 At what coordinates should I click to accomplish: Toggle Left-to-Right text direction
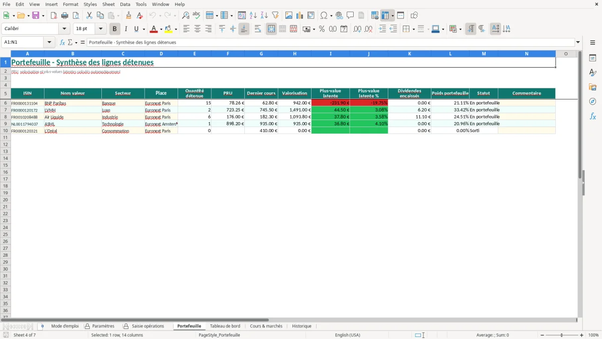[x=471, y=29]
